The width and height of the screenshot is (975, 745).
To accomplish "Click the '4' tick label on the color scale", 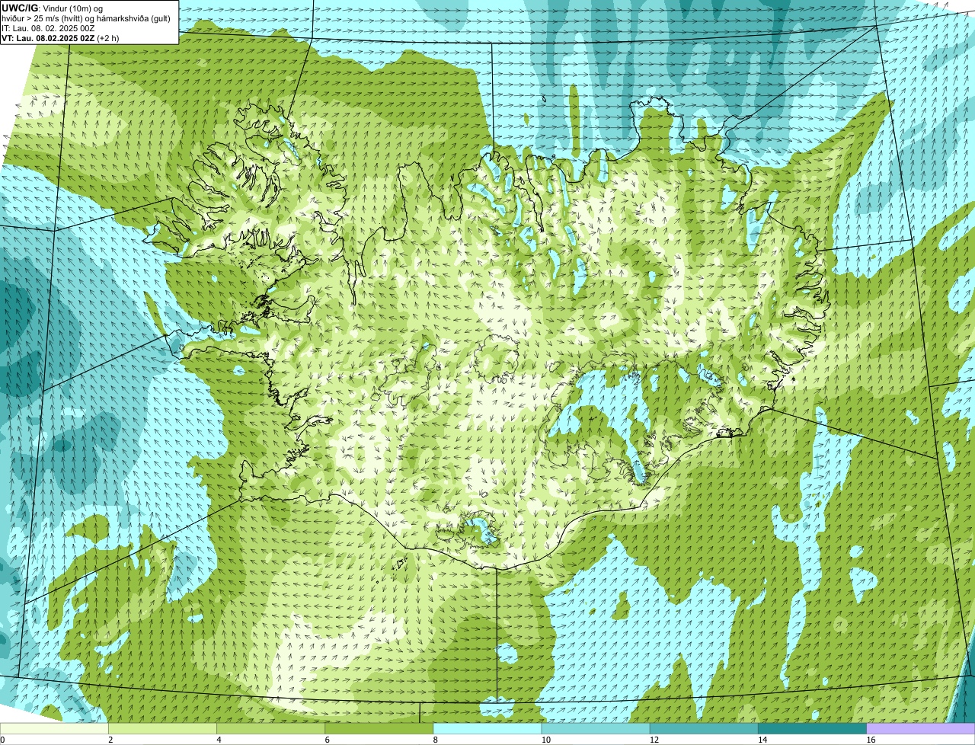I will 219,740.
